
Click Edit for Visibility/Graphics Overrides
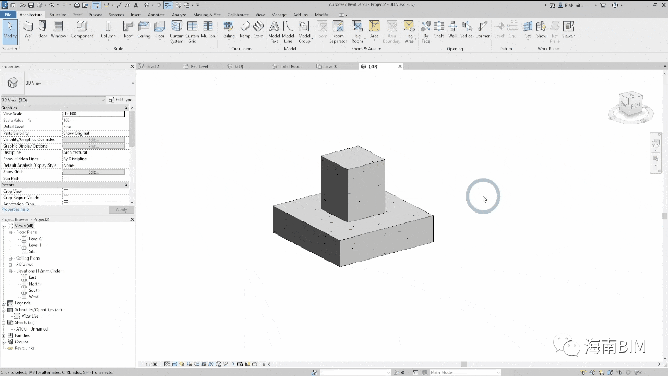coord(93,140)
